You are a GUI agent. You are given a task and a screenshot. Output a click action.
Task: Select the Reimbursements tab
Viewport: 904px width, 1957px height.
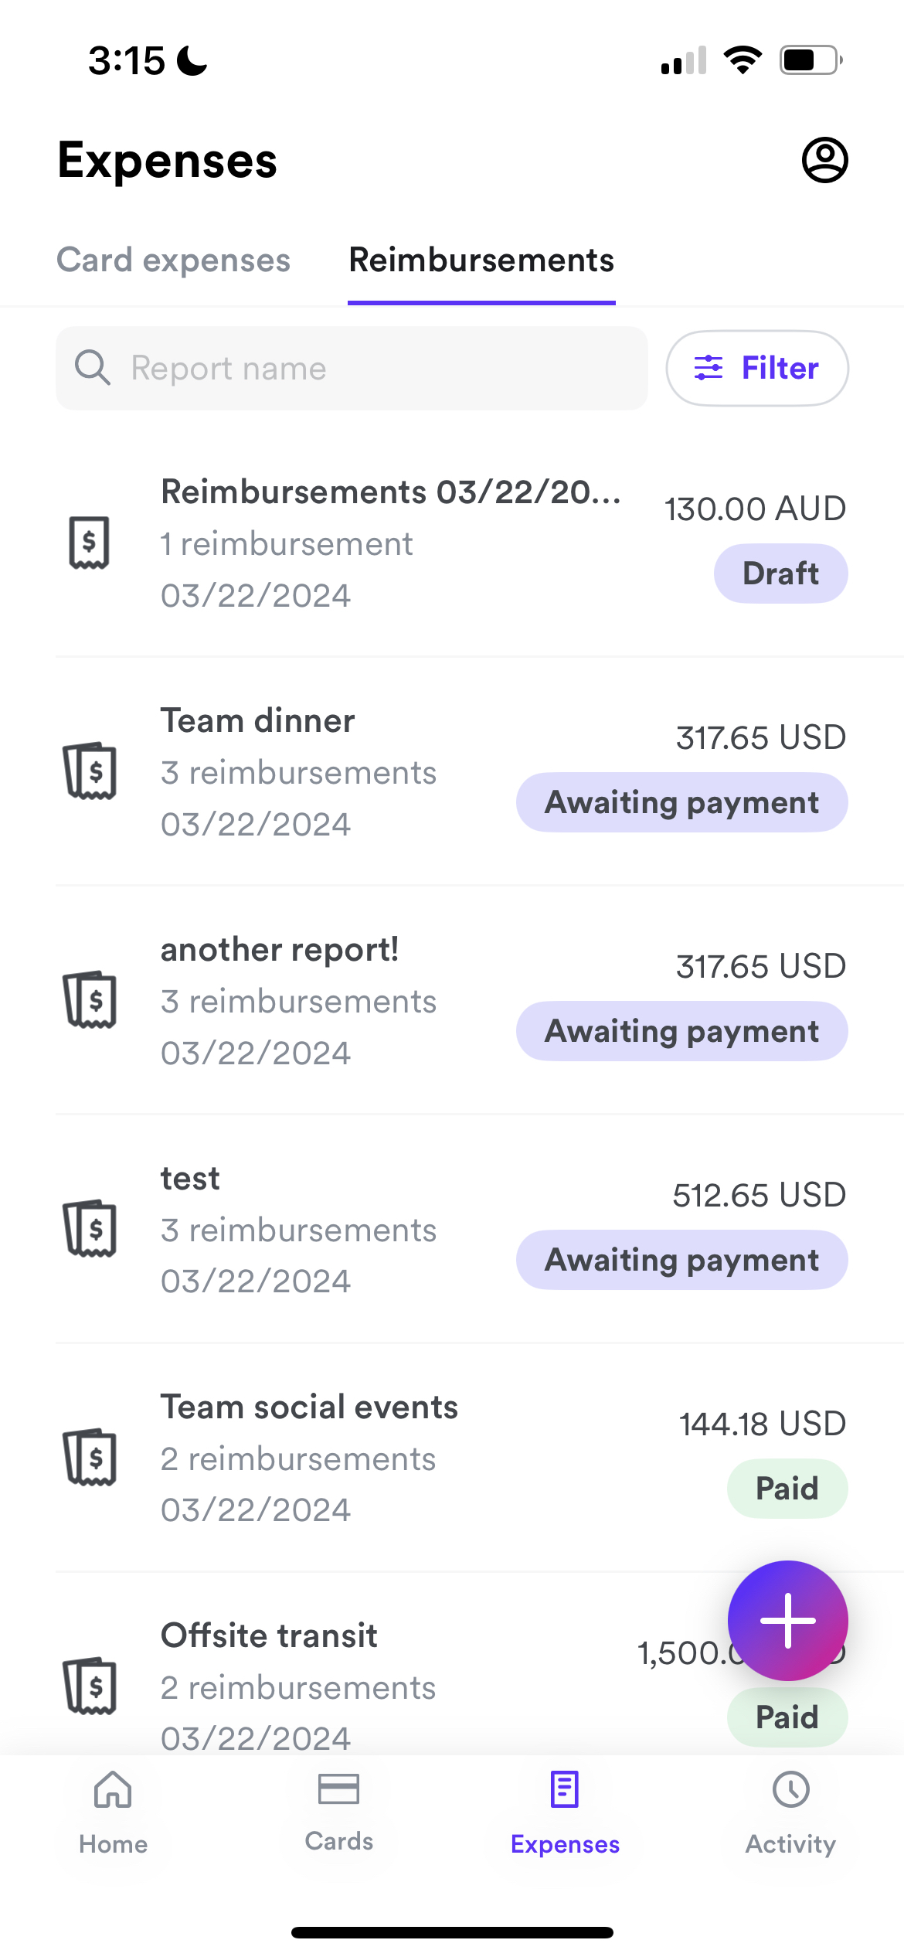coord(481,260)
